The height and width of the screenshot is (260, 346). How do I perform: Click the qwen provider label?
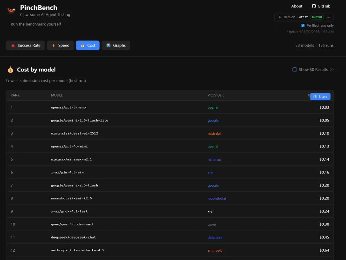point(212,224)
